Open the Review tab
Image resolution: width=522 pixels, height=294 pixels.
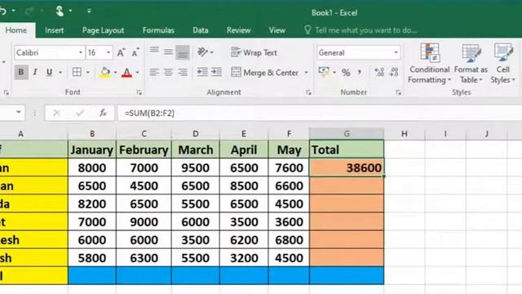click(x=239, y=30)
